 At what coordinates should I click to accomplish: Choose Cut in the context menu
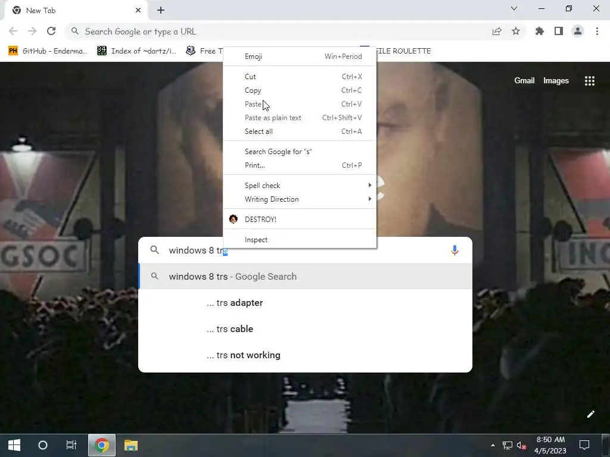[300, 77]
